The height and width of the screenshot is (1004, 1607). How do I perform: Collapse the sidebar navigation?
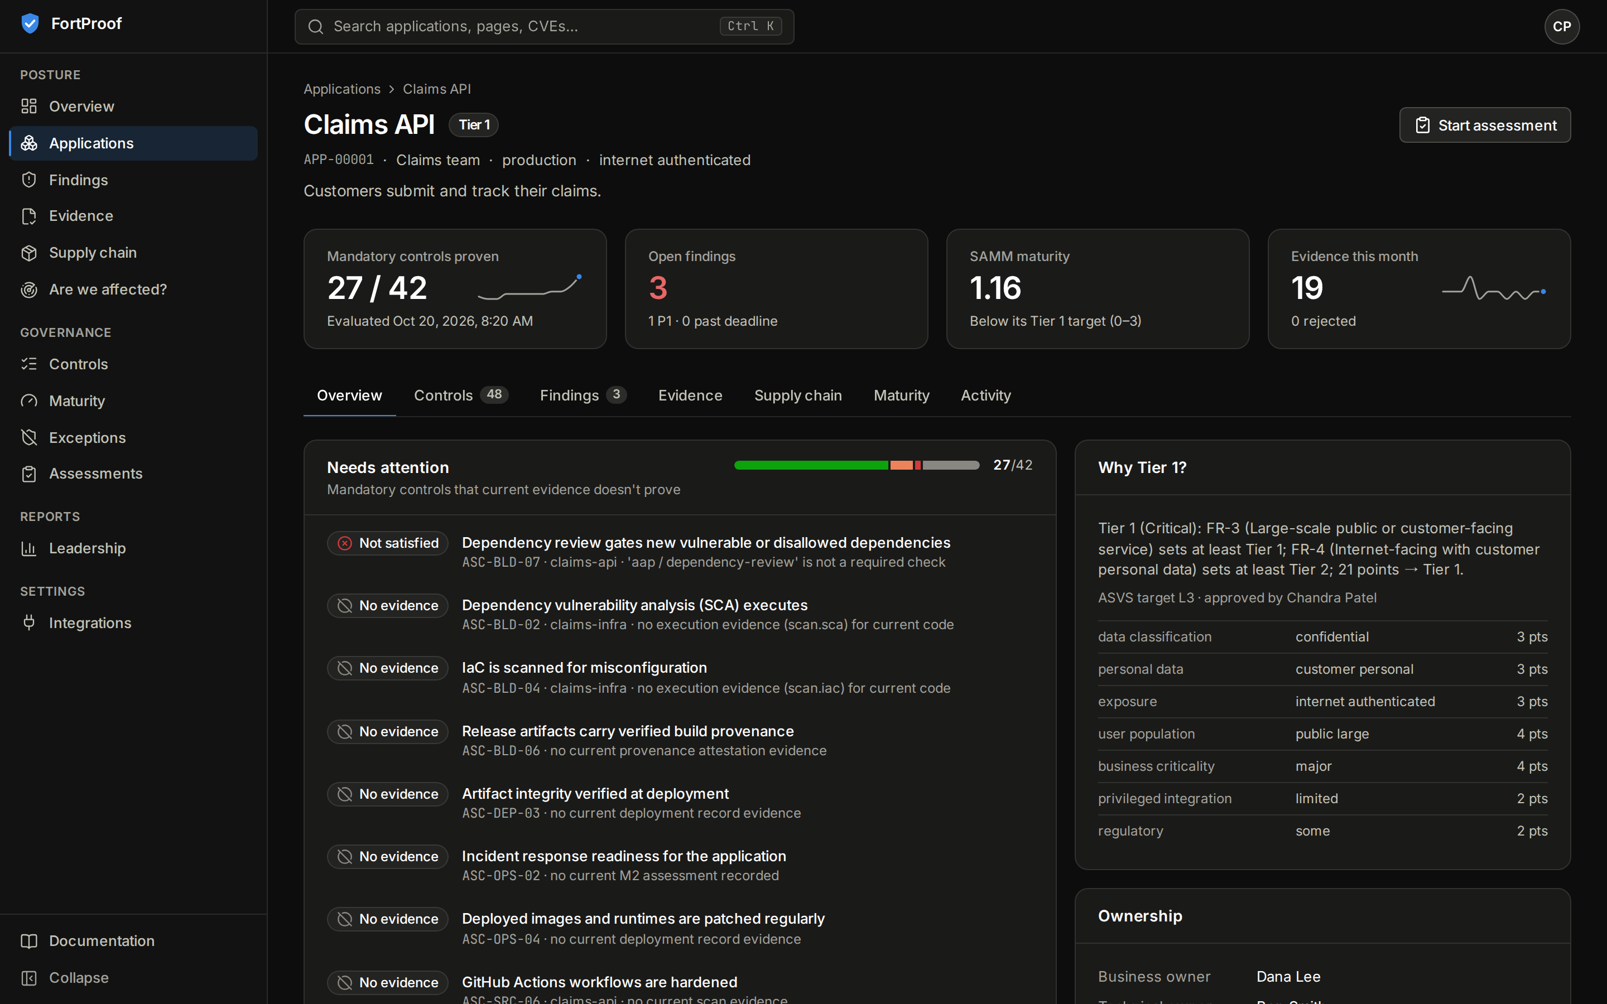(65, 977)
